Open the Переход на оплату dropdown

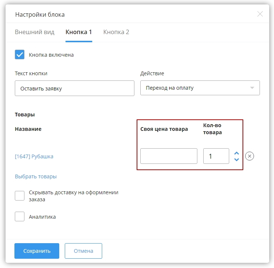tap(200, 88)
